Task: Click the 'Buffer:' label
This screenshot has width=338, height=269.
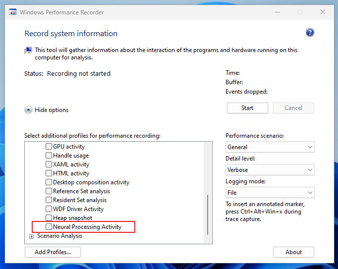Action: (234, 82)
